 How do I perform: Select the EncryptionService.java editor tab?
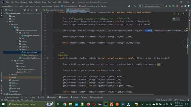click(x=78, y=10)
